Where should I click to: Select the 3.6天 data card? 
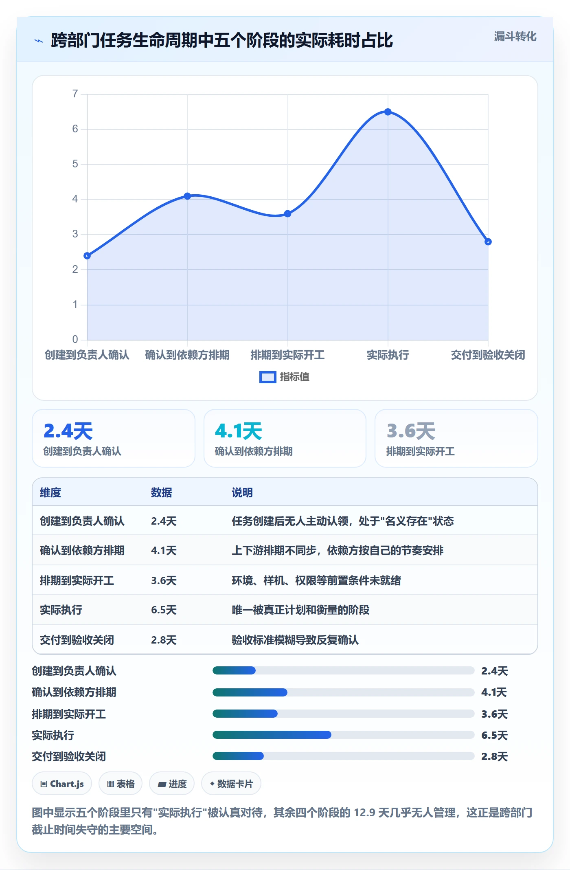pyautogui.click(x=456, y=438)
